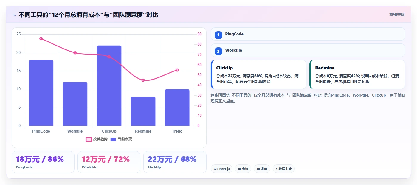The height and width of the screenshot is (185, 417).
Task: Click the trend line point above Redmine
Action: pyautogui.click(x=143, y=80)
